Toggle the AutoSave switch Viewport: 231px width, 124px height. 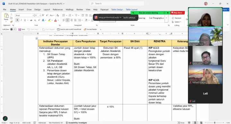[x=13, y=29]
